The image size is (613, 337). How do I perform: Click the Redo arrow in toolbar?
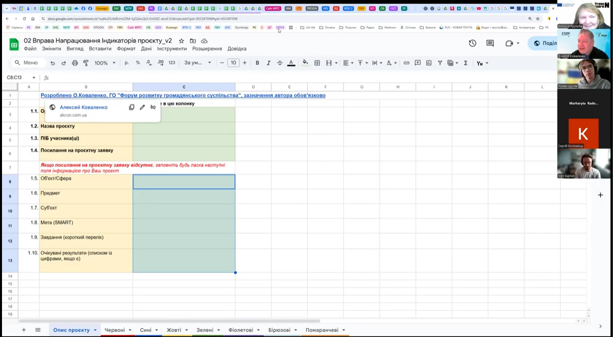pyautogui.click(x=63, y=63)
